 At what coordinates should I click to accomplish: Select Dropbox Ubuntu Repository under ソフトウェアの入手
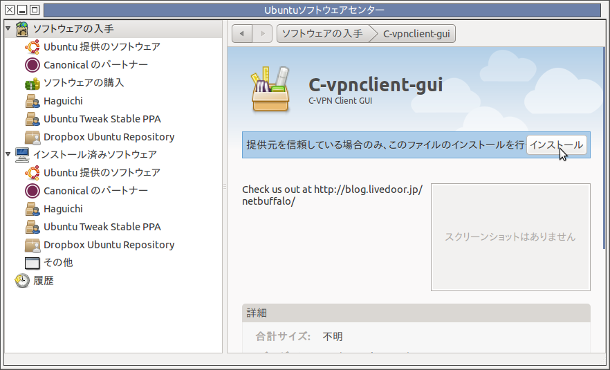click(109, 137)
